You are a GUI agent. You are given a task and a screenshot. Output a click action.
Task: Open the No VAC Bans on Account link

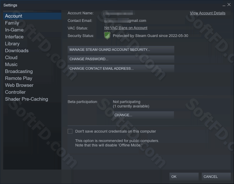coord(126,28)
